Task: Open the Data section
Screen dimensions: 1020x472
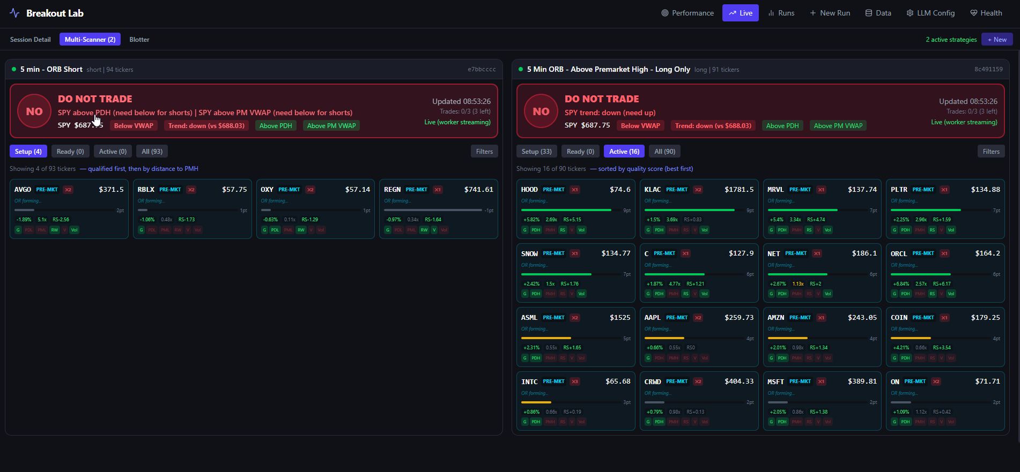Action: coord(878,13)
